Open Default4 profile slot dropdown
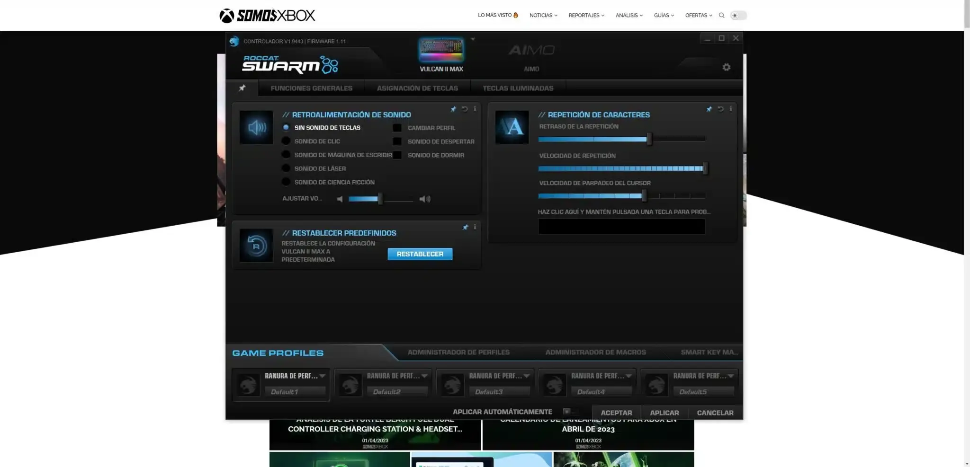970x467 pixels. click(x=629, y=376)
